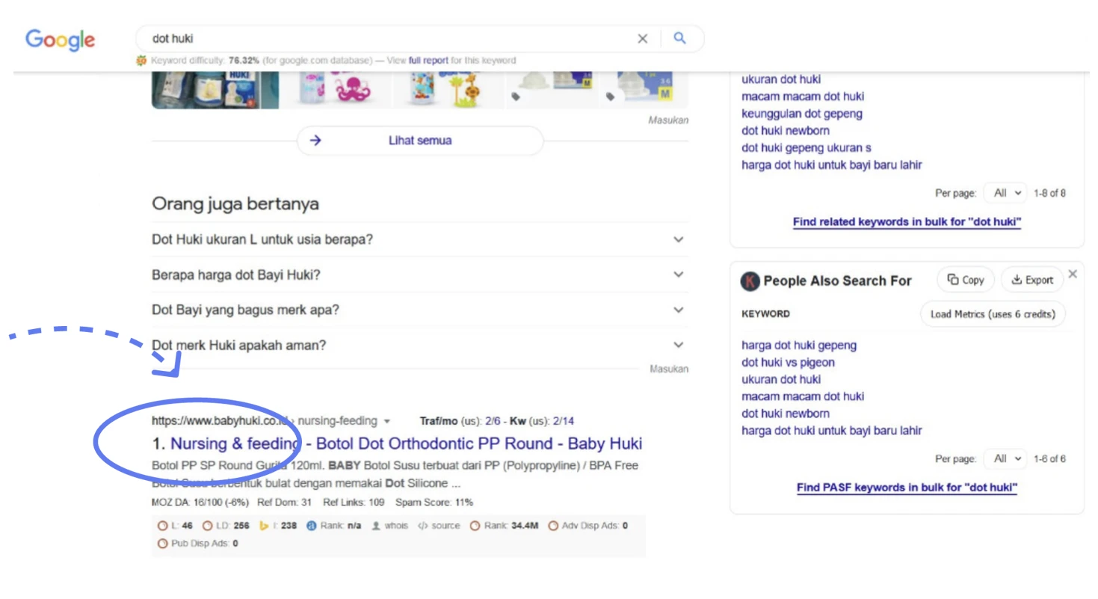The image size is (1098, 599).
Task: Expand 'Dot Huki ukuran L untuk usia berapa?'
Action: point(419,239)
